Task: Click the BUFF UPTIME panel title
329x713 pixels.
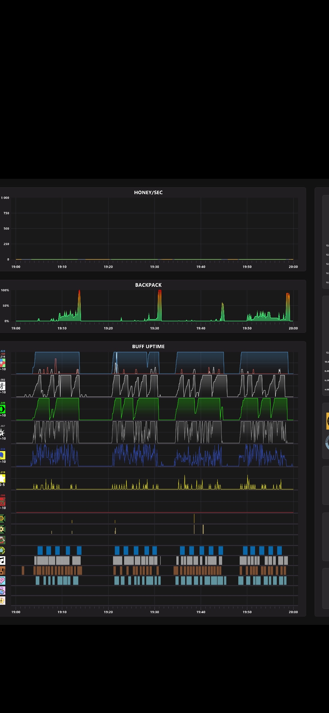Action: click(148, 346)
